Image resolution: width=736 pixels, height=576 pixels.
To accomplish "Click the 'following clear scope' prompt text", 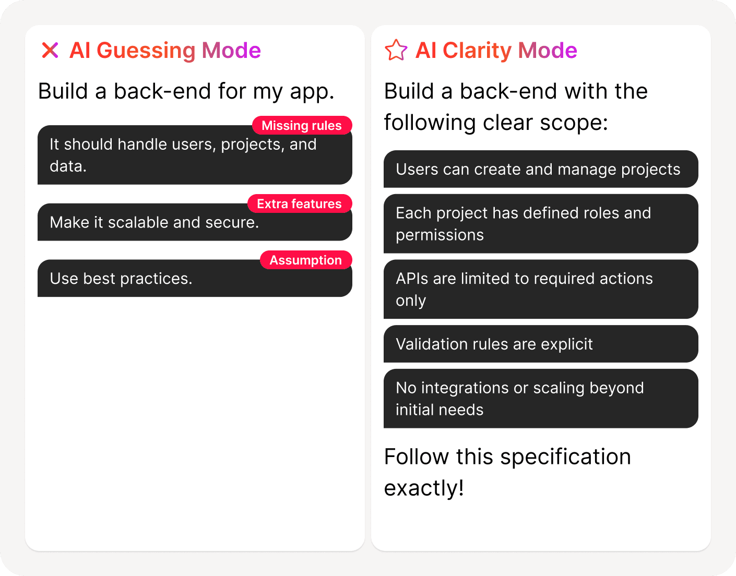I will tap(516, 107).
